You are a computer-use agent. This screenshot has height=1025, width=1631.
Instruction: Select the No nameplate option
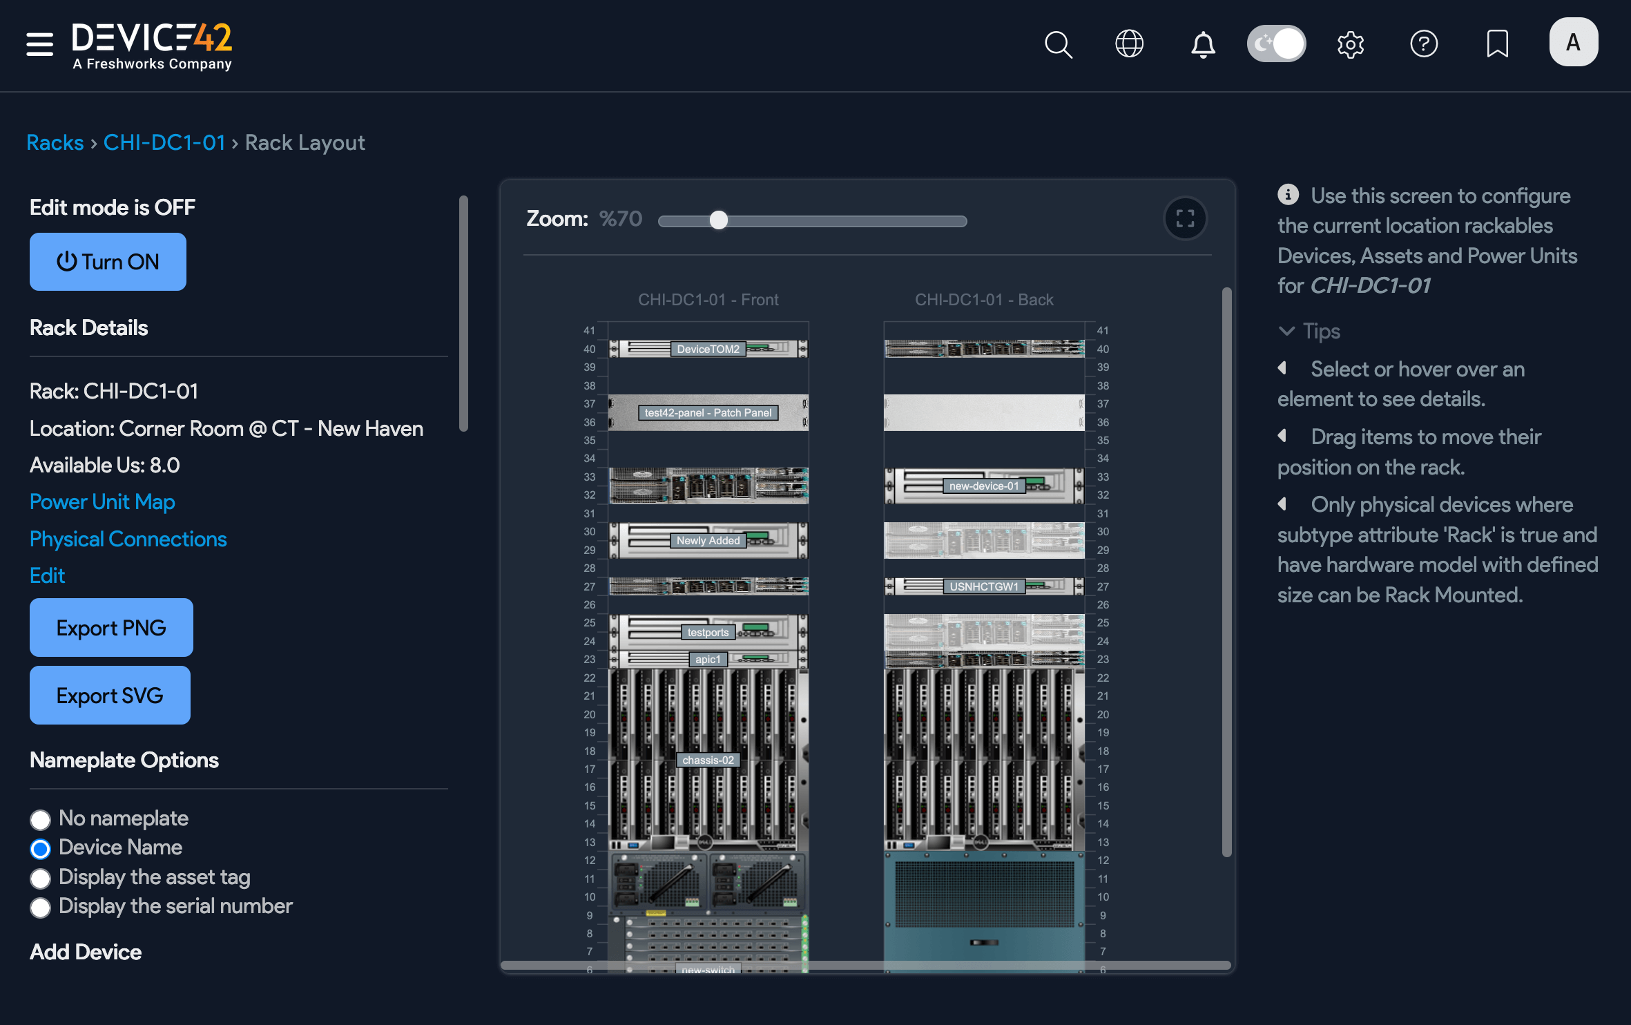pos(40,819)
